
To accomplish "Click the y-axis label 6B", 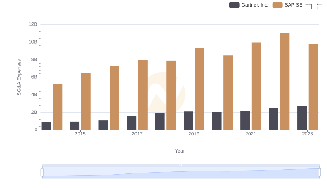I will pyautogui.click(x=34, y=77).
